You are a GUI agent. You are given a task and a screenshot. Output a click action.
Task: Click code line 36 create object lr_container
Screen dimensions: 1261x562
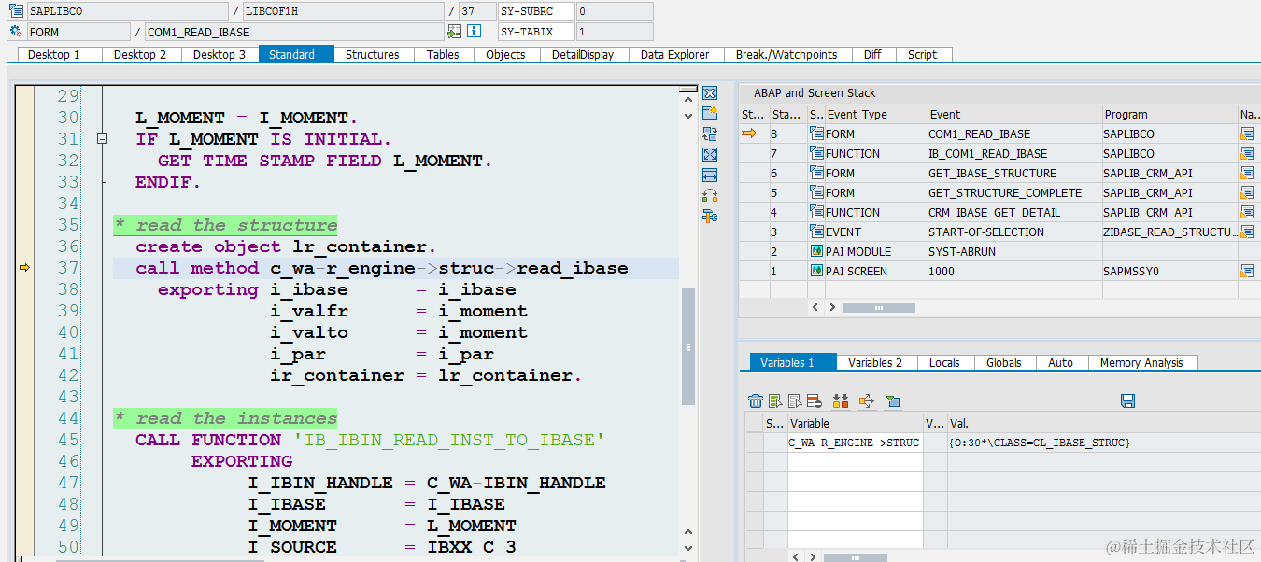pos(286,246)
